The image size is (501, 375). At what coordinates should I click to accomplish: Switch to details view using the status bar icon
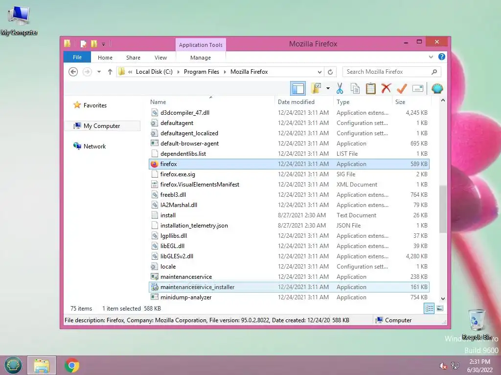pos(429,309)
